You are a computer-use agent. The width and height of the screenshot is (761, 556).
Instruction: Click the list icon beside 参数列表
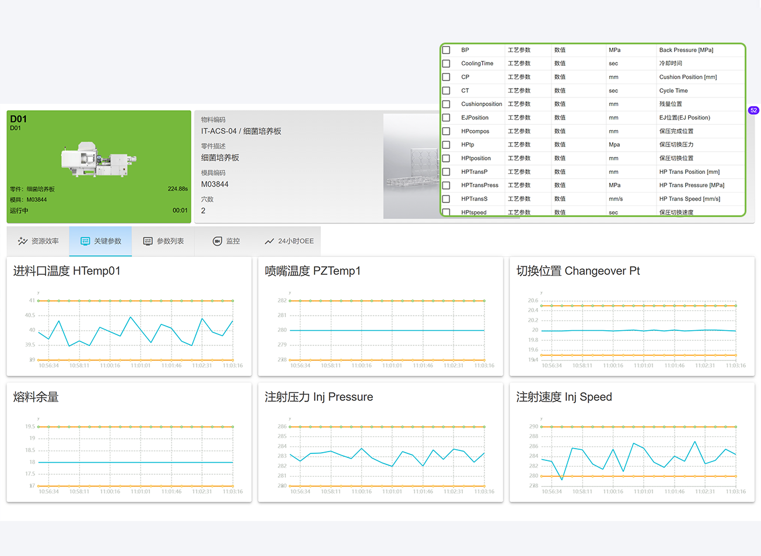click(148, 241)
